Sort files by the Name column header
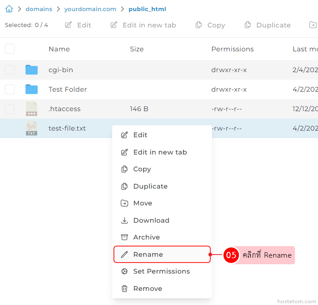 click(59, 49)
